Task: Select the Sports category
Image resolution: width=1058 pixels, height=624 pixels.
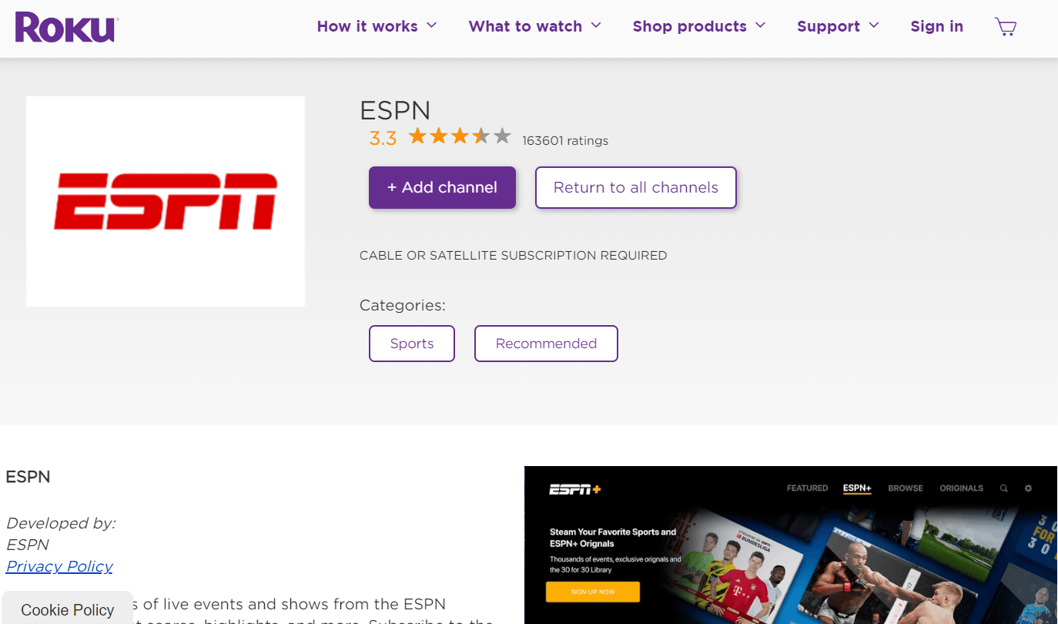Action: pyautogui.click(x=412, y=344)
